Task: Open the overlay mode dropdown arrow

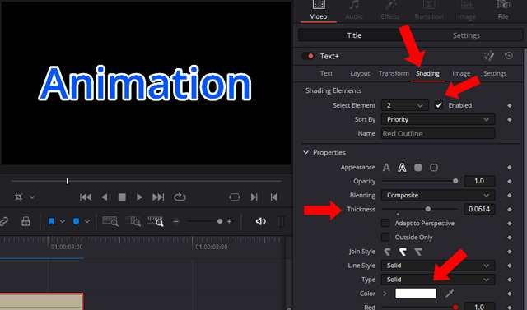Action: 32,197
